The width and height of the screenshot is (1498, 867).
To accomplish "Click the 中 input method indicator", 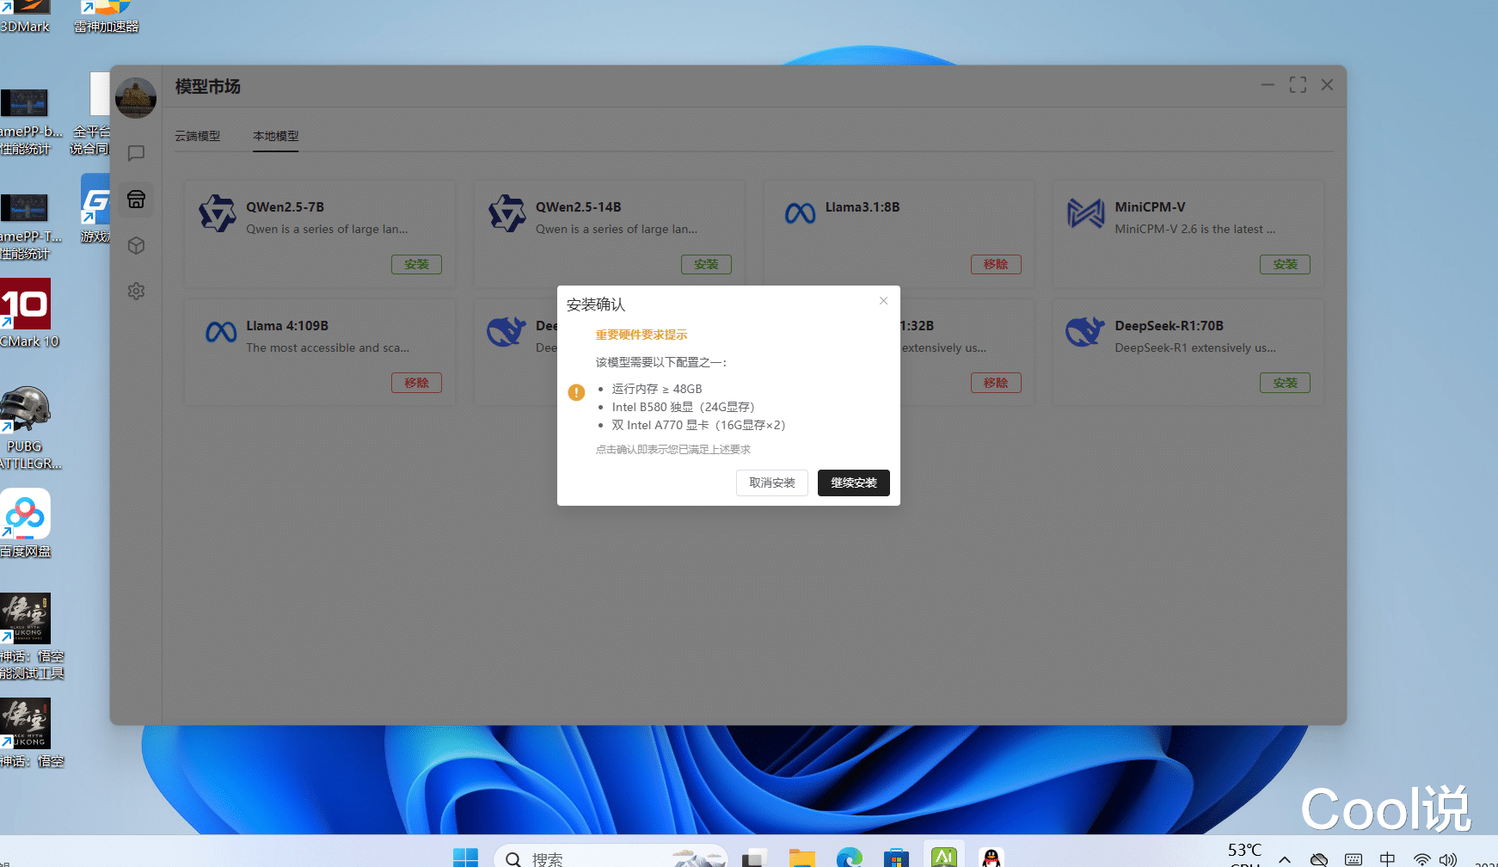I will pyautogui.click(x=1387, y=859).
